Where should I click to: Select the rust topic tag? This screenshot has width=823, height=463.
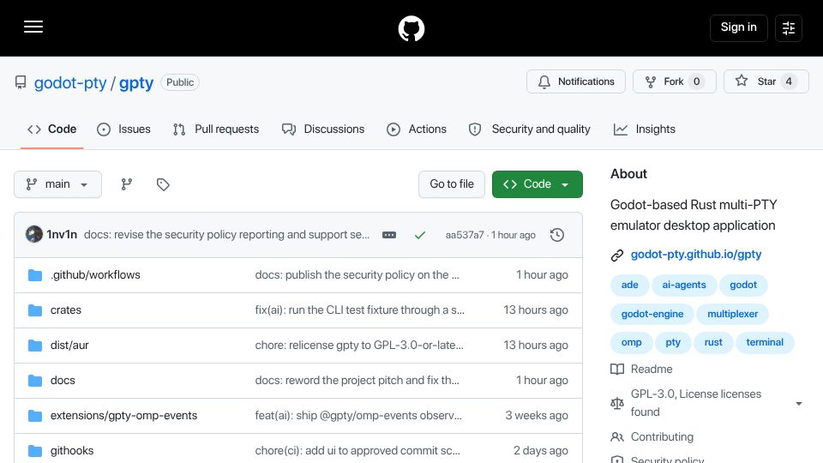tap(713, 342)
